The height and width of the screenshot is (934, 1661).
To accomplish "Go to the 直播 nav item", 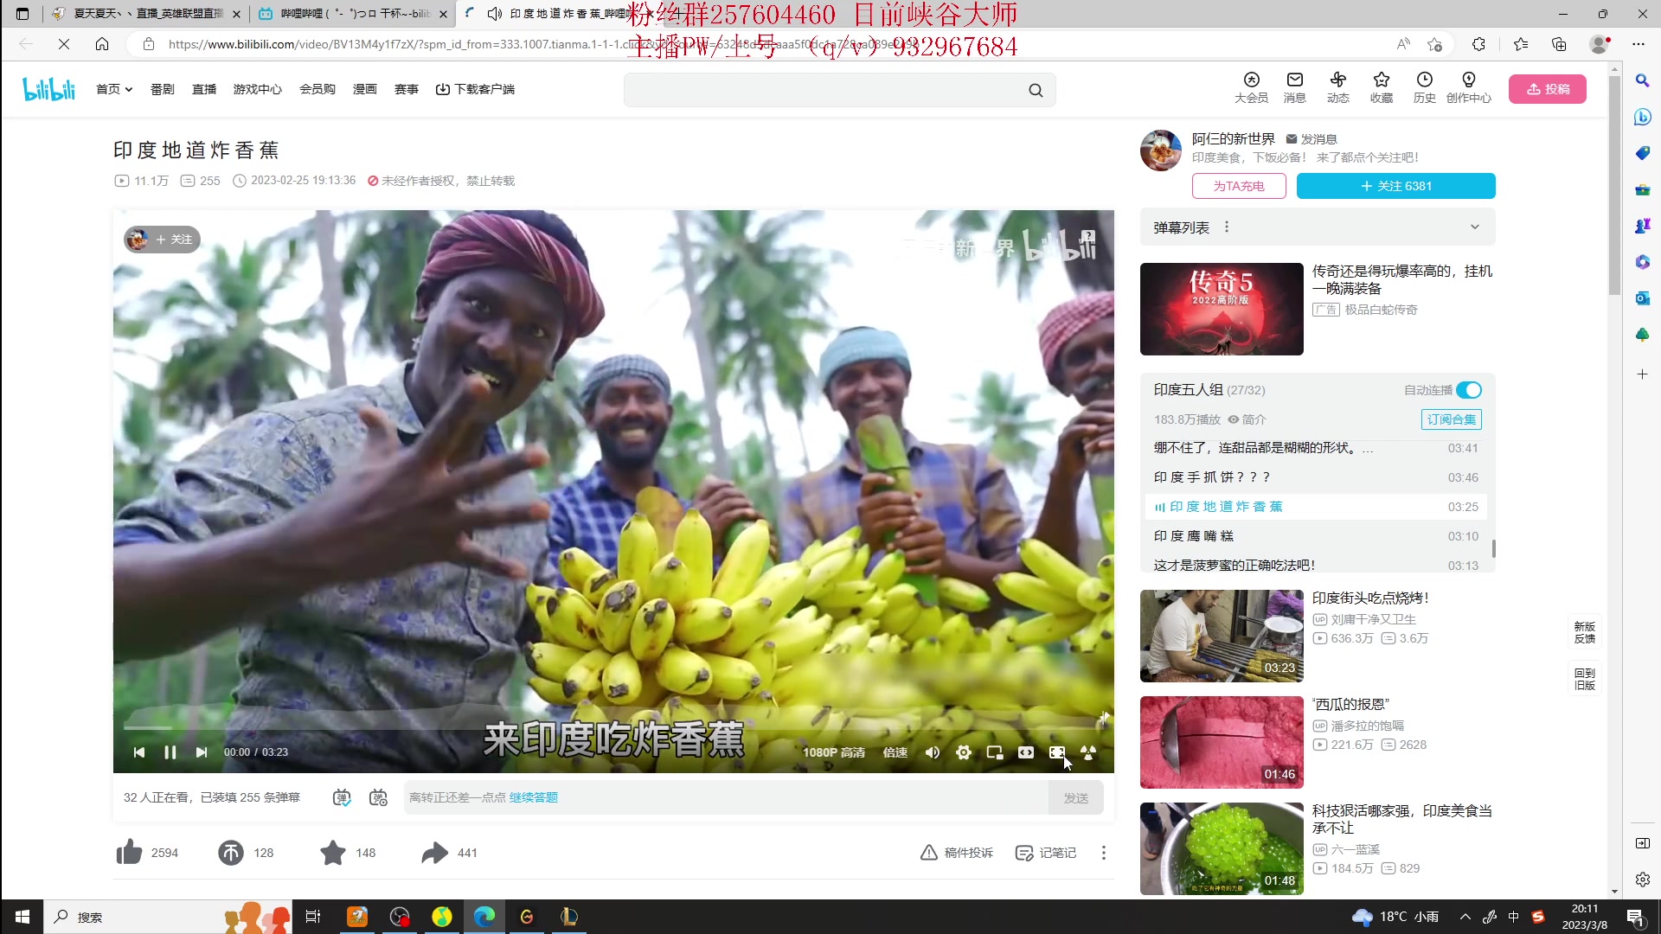I will [x=204, y=89].
